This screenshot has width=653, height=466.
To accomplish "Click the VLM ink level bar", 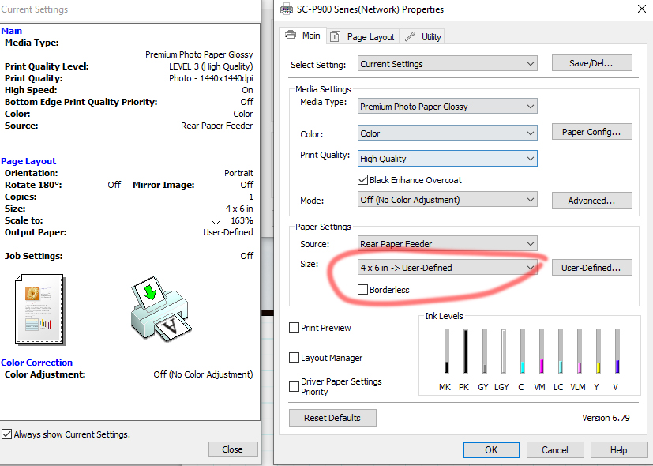I will (580, 351).
